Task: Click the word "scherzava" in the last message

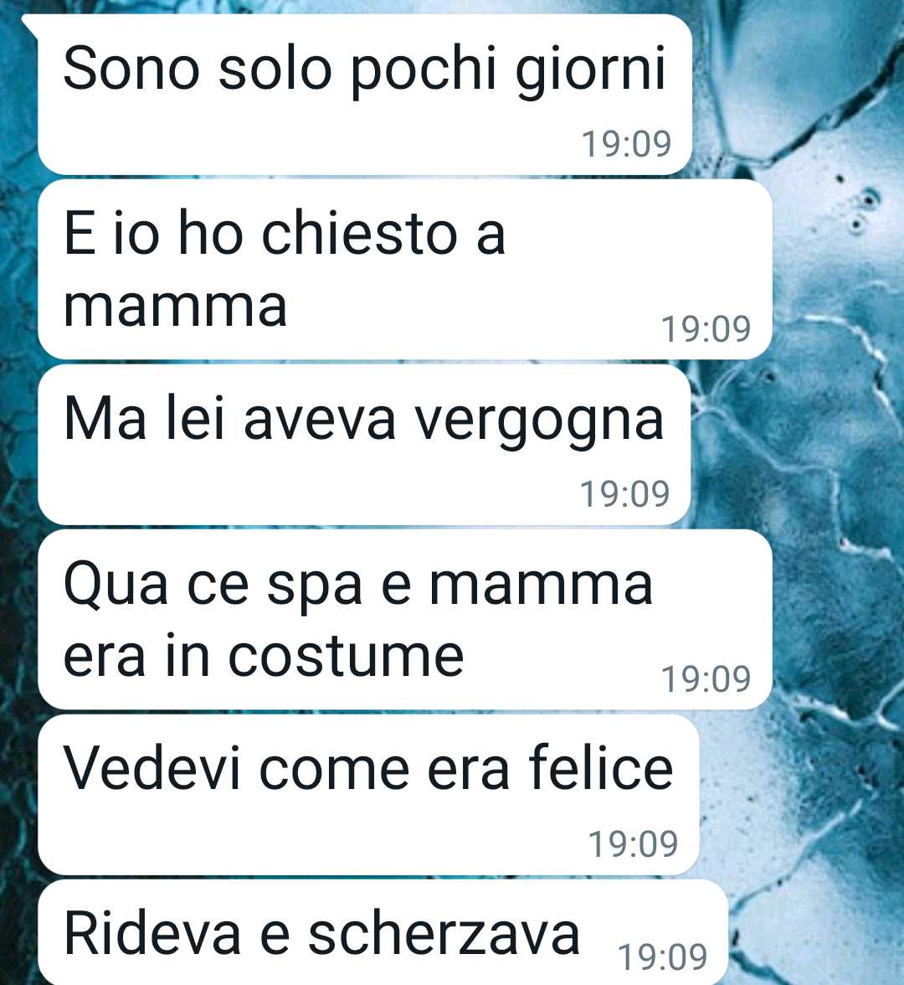Action: click(x=444, y=933)
